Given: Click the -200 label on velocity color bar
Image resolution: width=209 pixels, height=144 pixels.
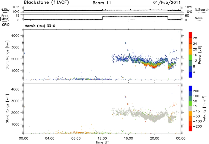Looking at the screenshot, I should (x=198, y=126).
